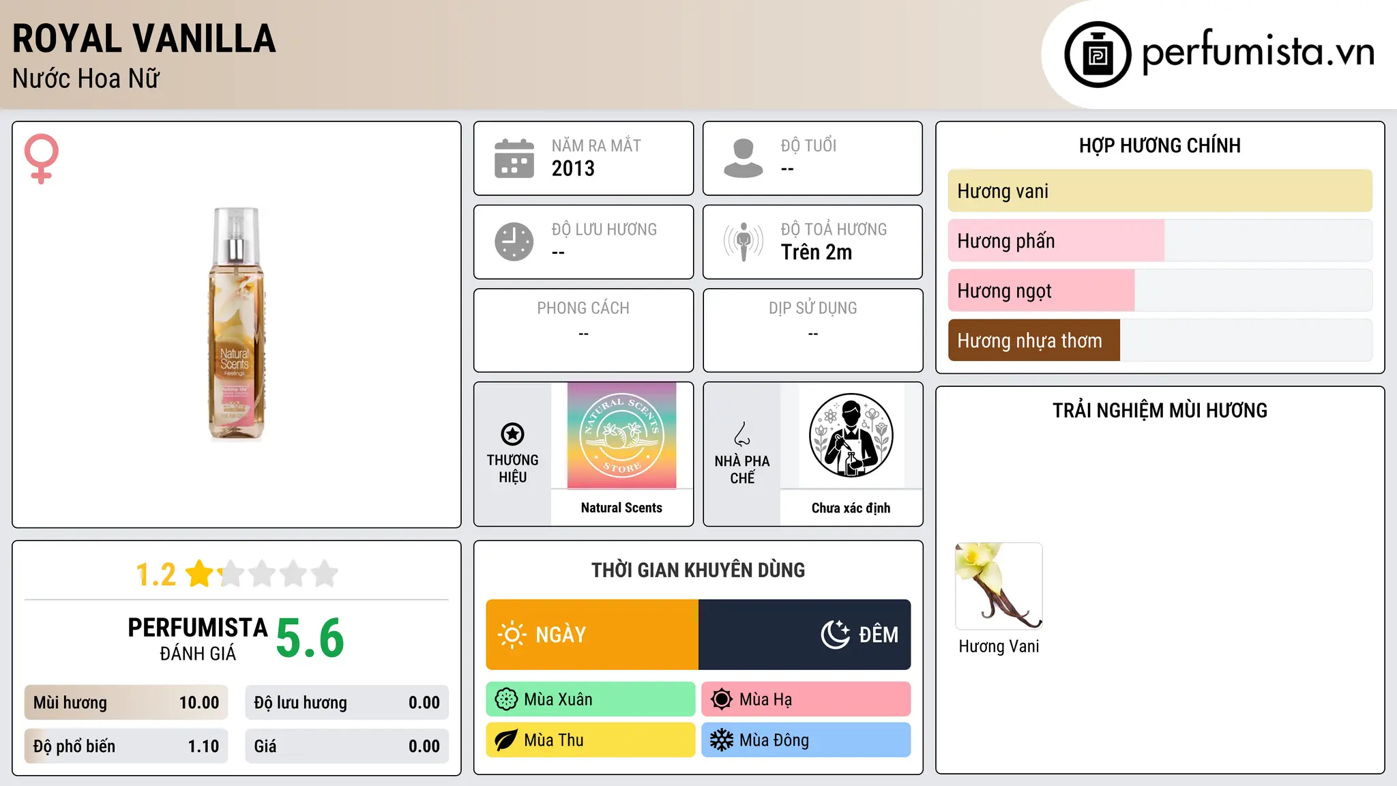Click the sun icon in Mùa Hạ

[x=721, y=699]
